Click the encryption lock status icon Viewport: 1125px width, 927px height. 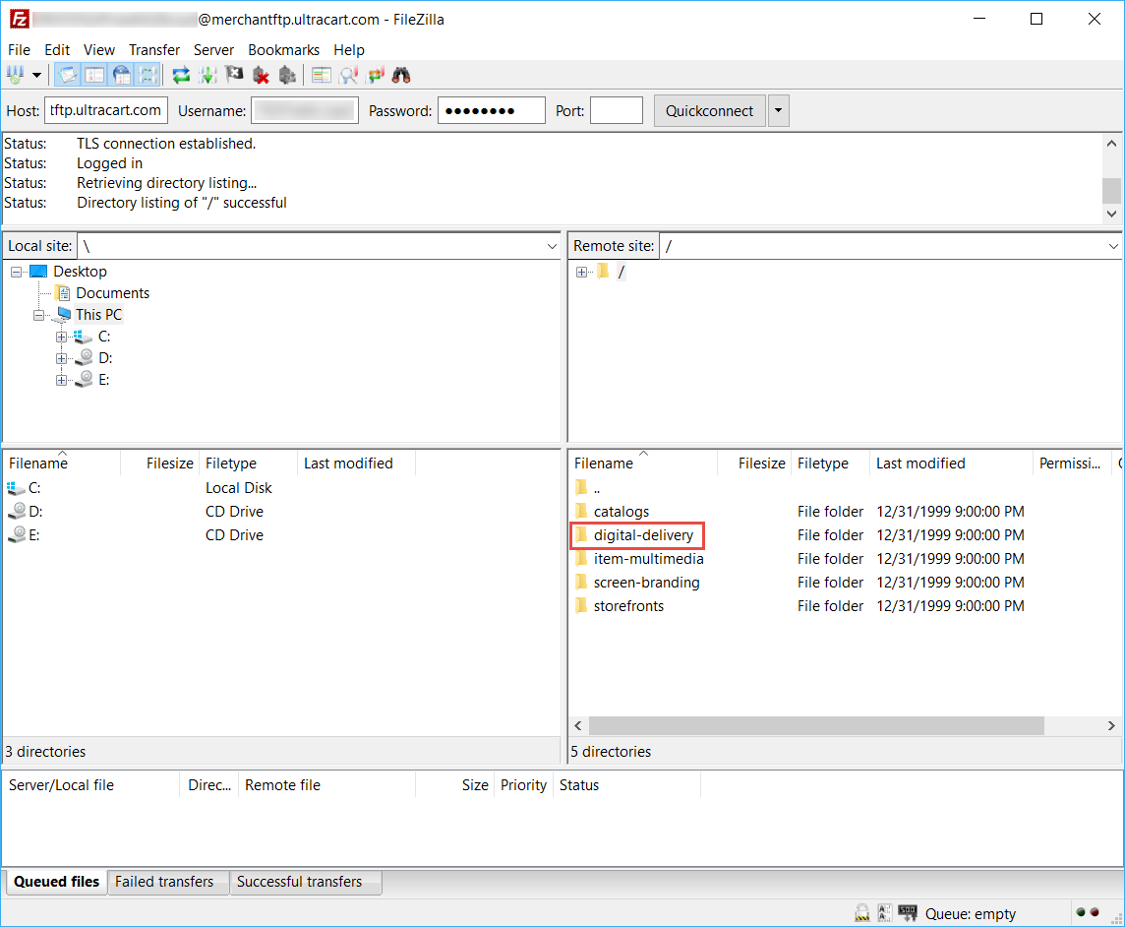tap(861, 913)
